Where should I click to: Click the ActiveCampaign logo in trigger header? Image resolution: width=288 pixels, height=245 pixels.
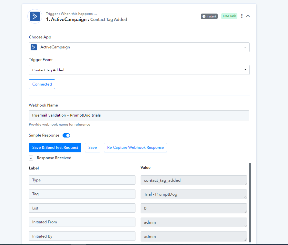[35, 16]
